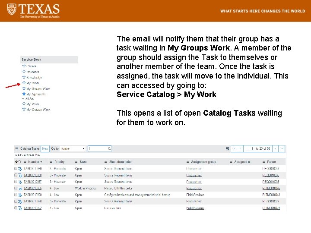Open task link TASK0010032
Image resolution: width=311 pixels, height=233 pixels.
point(32,208)
